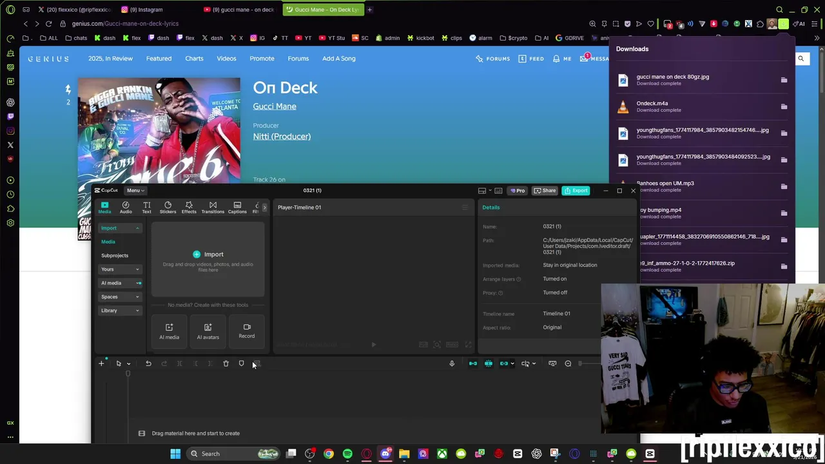Screen dimensions: 825x464
Task: Open Forums on Genius navigation
Action: tap(298, 59)
